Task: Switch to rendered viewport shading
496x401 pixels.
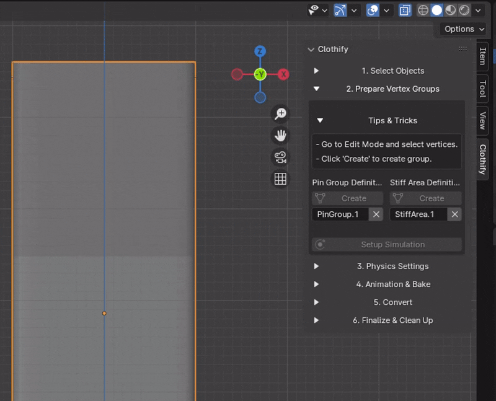Action: [x=464, y=10]
